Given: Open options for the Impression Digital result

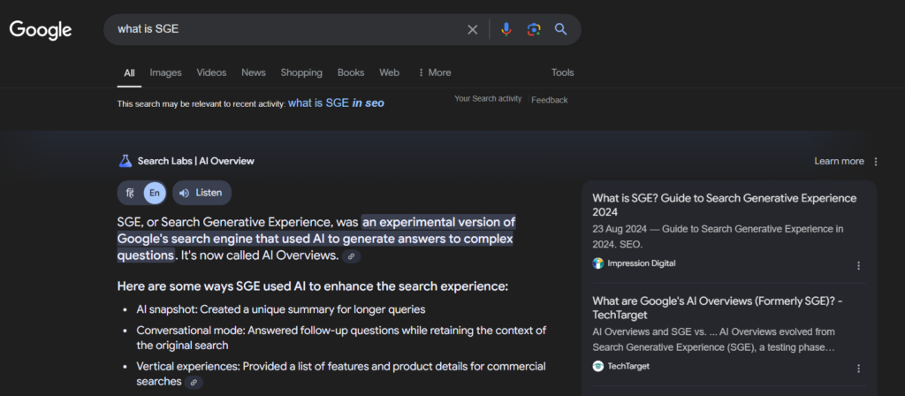Looking at the screenshot, I should (858, 265).
